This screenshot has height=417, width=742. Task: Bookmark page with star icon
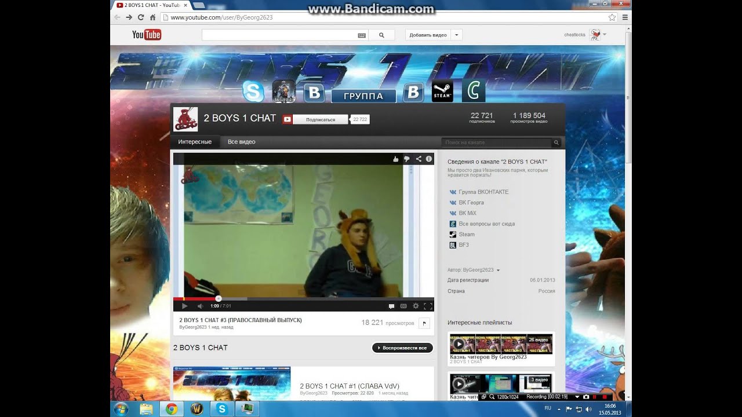click(612, 17)
